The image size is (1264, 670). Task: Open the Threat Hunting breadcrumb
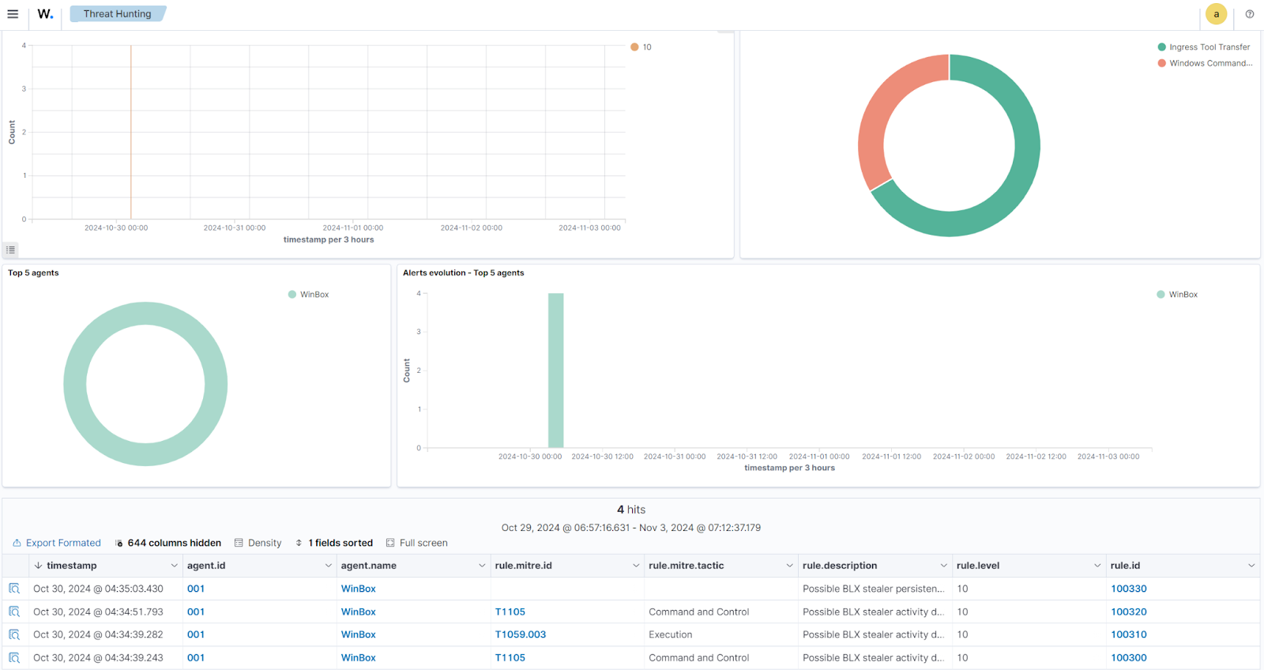tap(117, 14)
